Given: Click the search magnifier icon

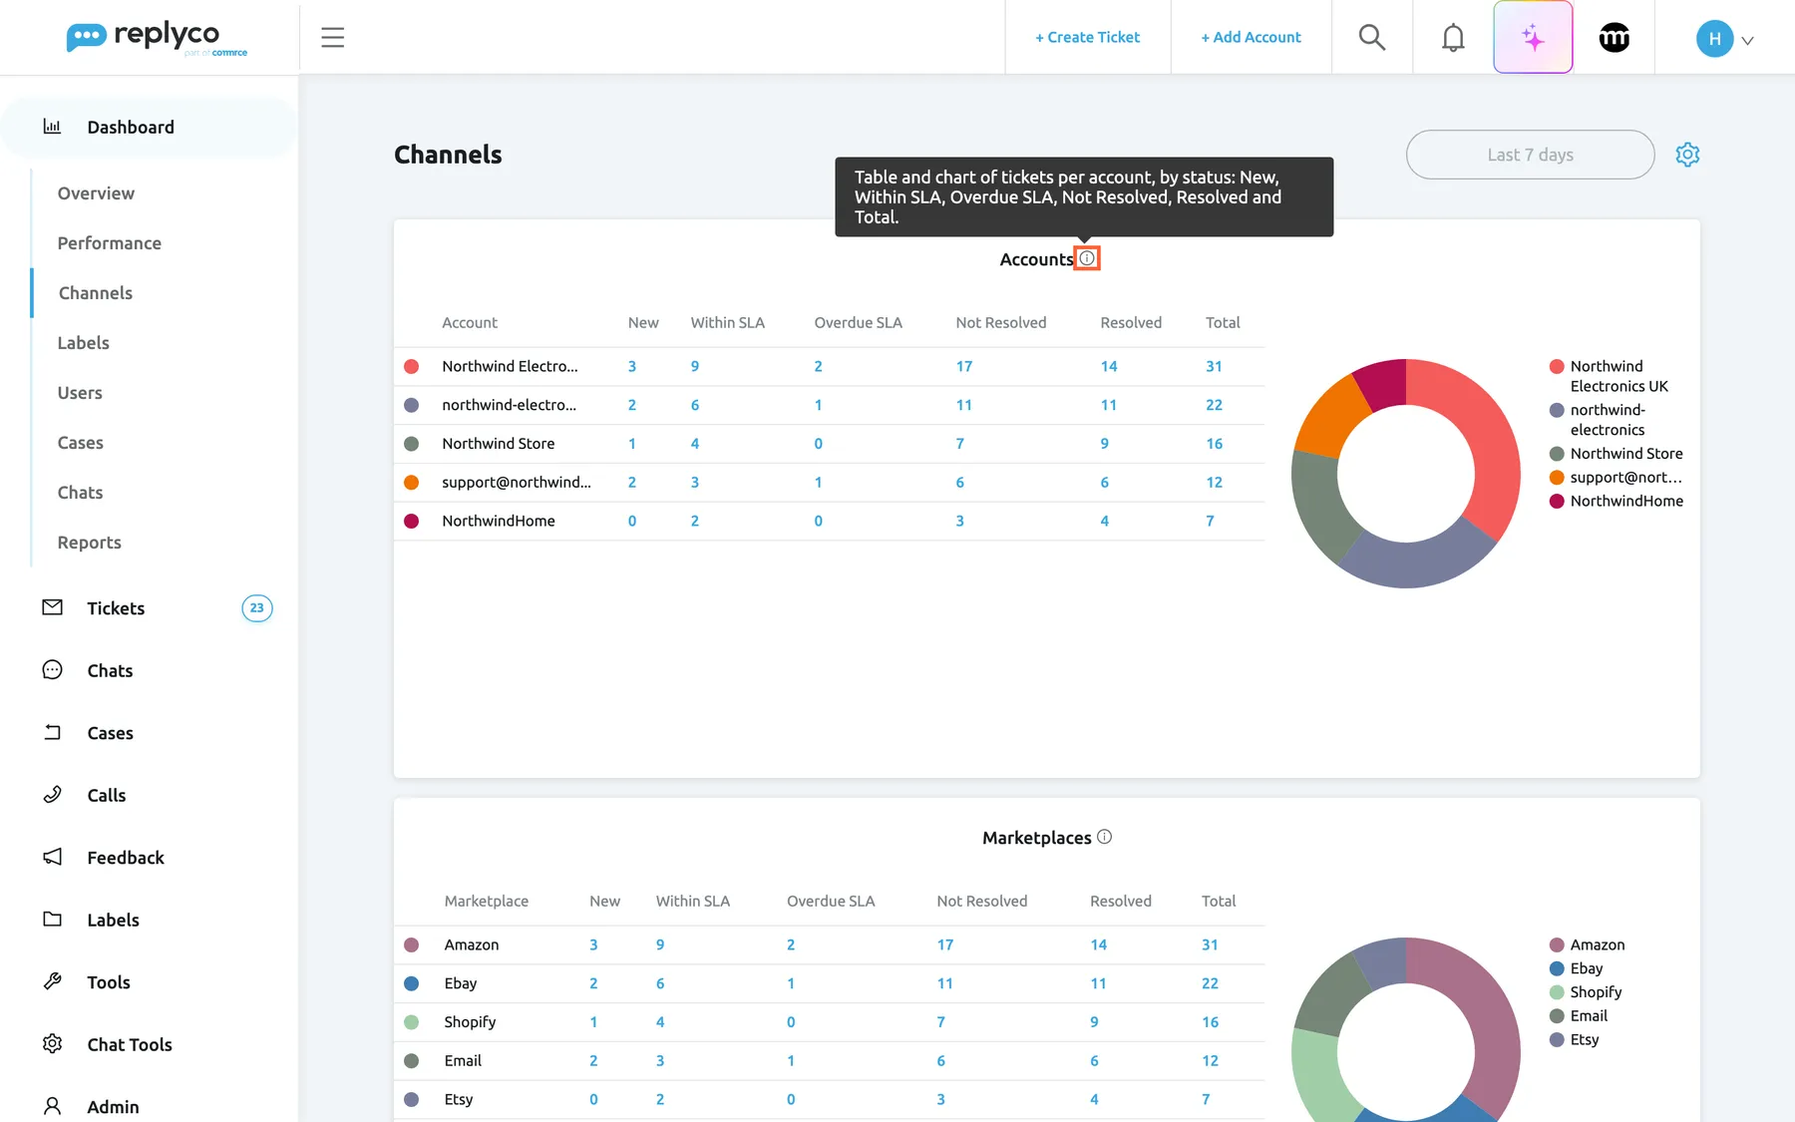Looking at the screenshot, I should [x=1372, y=37].
